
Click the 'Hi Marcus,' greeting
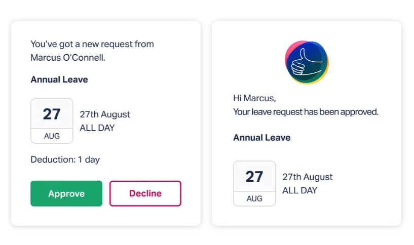click(254, 98)
